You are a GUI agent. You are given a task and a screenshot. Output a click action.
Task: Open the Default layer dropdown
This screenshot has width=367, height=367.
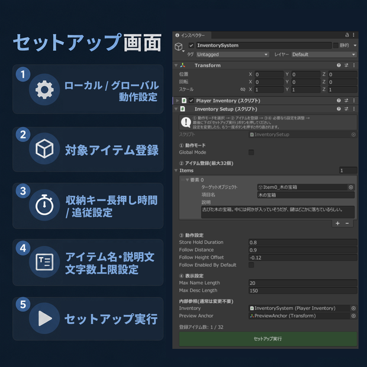coord(324,54)
